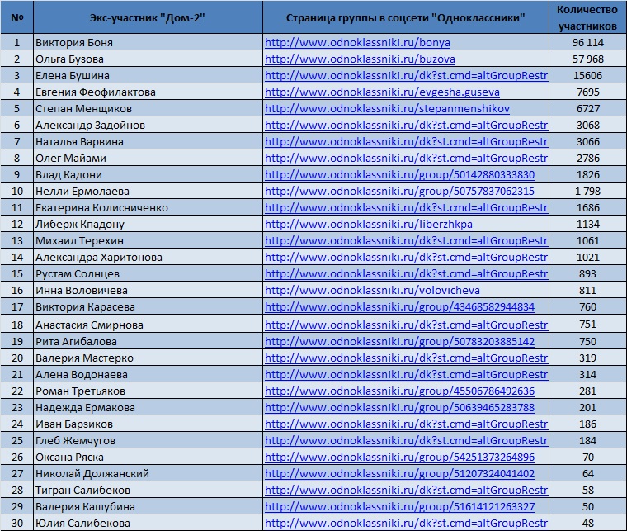The width and height of the screenshot is (627, 531).
Task: Select the cell Оксана Ряска
Action: 148,457
